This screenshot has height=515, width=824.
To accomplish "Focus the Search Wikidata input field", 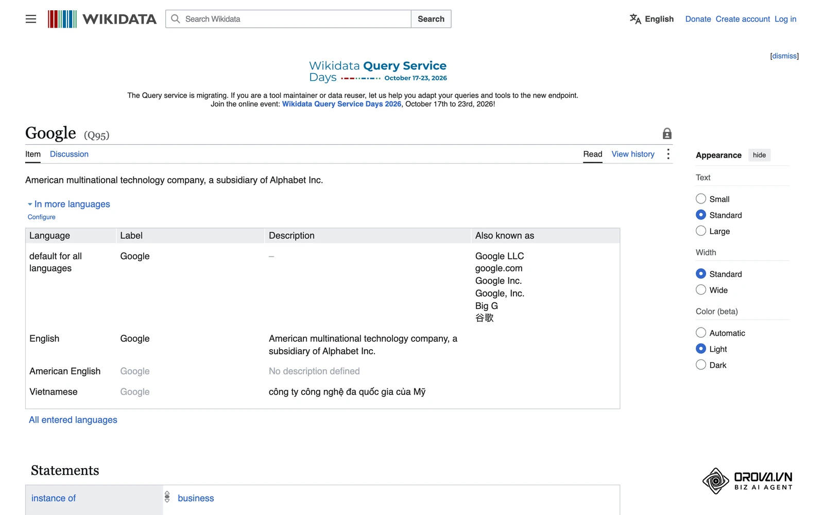I will point(288,19).
